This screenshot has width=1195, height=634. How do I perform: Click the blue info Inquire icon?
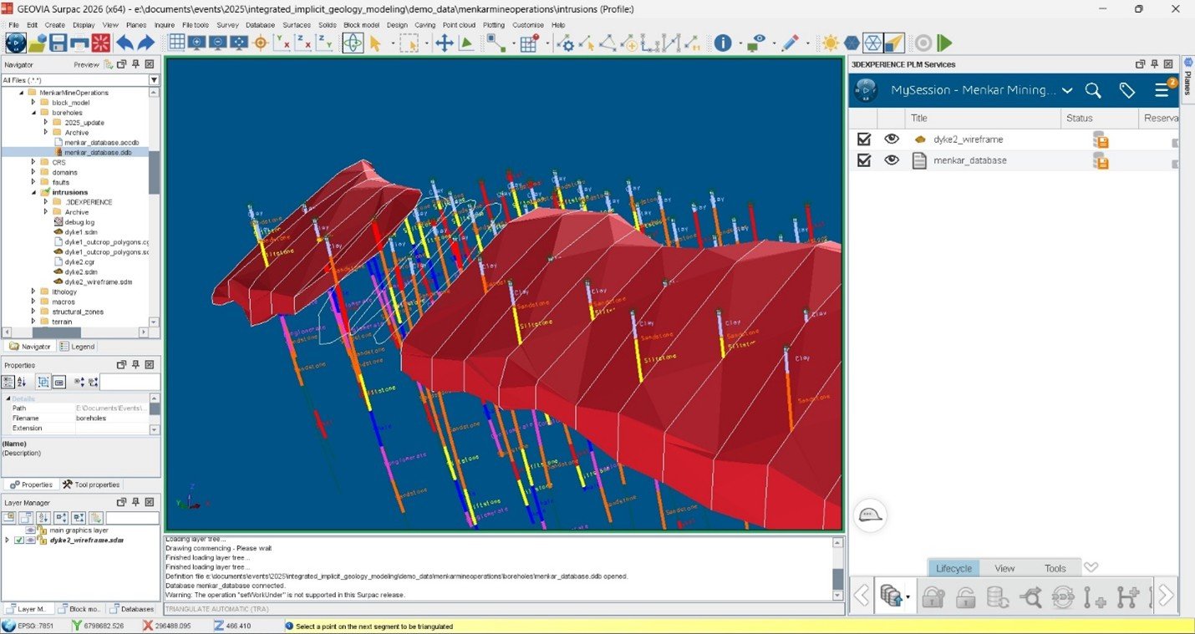723,43
